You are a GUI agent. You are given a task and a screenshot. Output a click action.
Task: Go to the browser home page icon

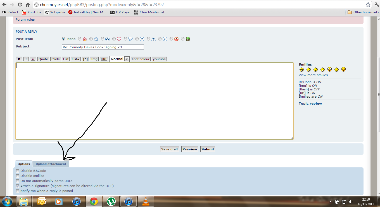pyautogui.click(x=28, y=4)
